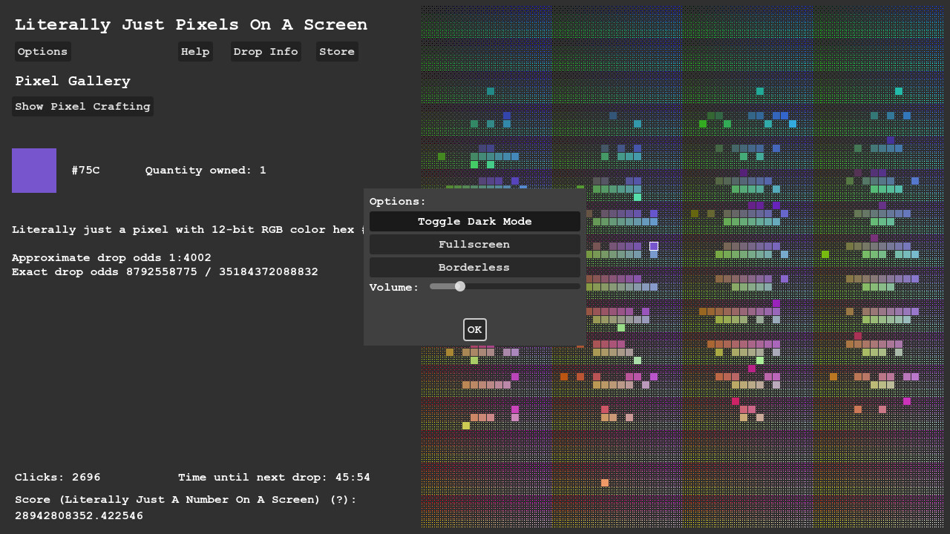This screenshot has height=534, width=950.
Task: Select the white-outlined pixel in the grid
Action: tap(653, 246)
